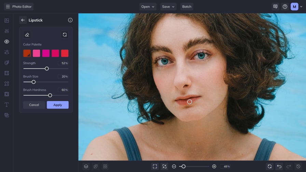Click the Apply button

(58, 105)
